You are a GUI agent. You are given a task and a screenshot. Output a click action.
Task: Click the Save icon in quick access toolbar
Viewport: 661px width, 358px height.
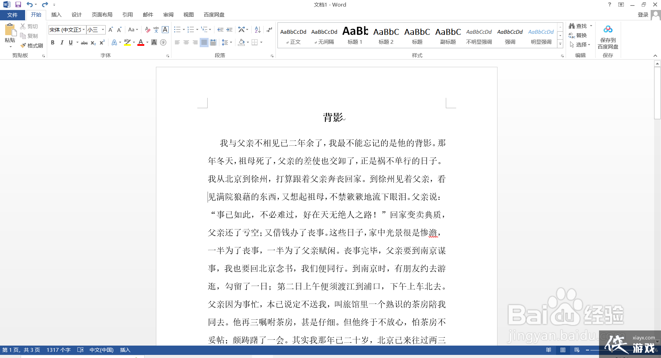pos(18,4)
